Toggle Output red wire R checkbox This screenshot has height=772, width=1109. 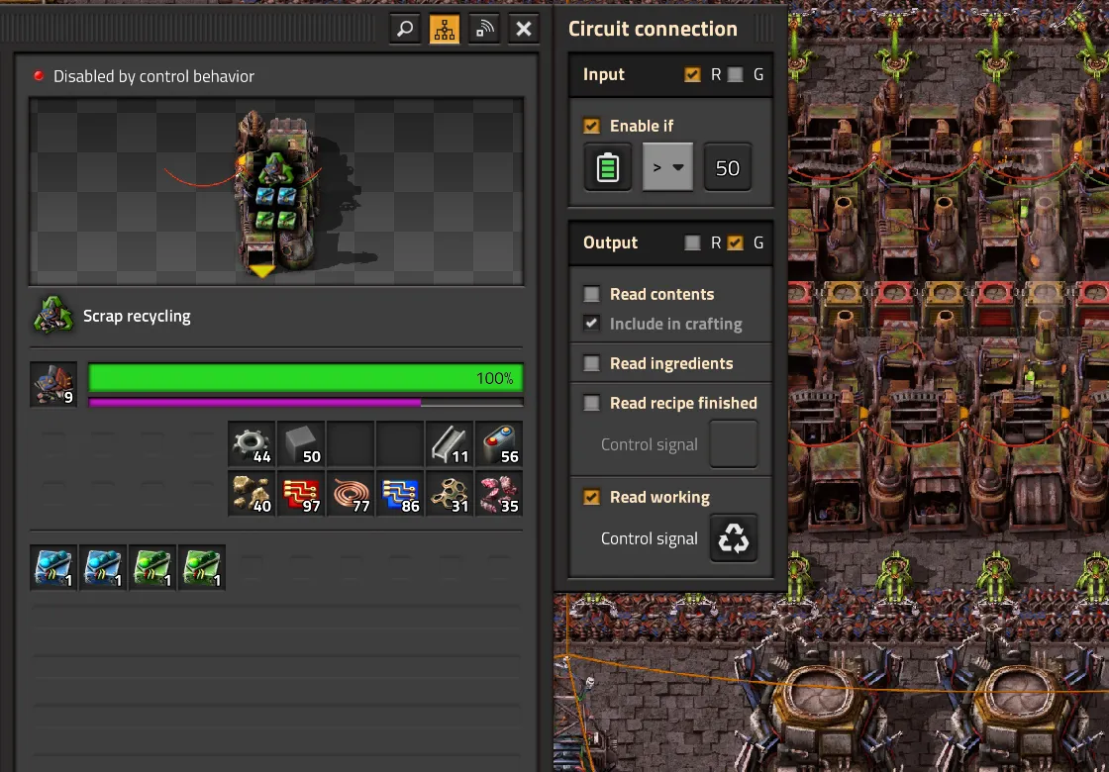(692, 242)
